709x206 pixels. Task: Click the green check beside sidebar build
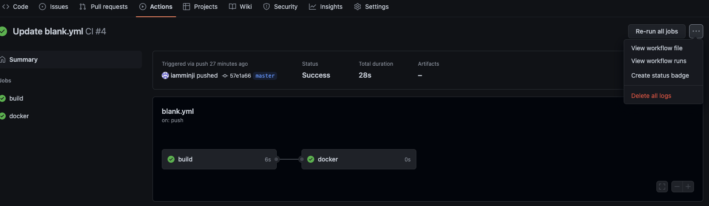click(x=3, y=98)
